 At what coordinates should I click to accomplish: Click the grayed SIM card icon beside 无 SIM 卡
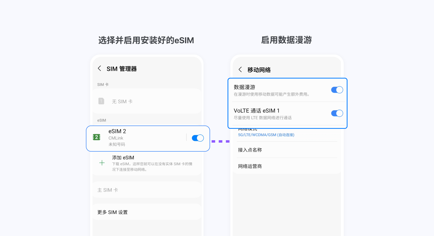coord(101,101)
